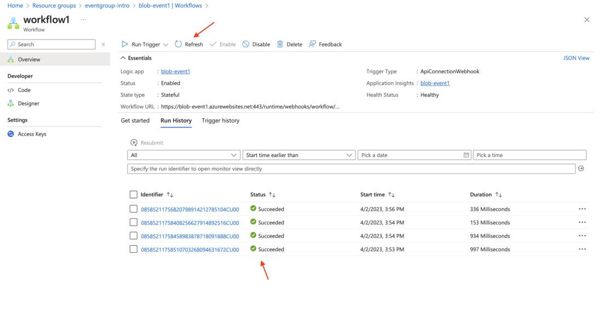The image size is (602, 312).
Task: Go to Resource groups in breadcrumb
Action: (54, 5)
